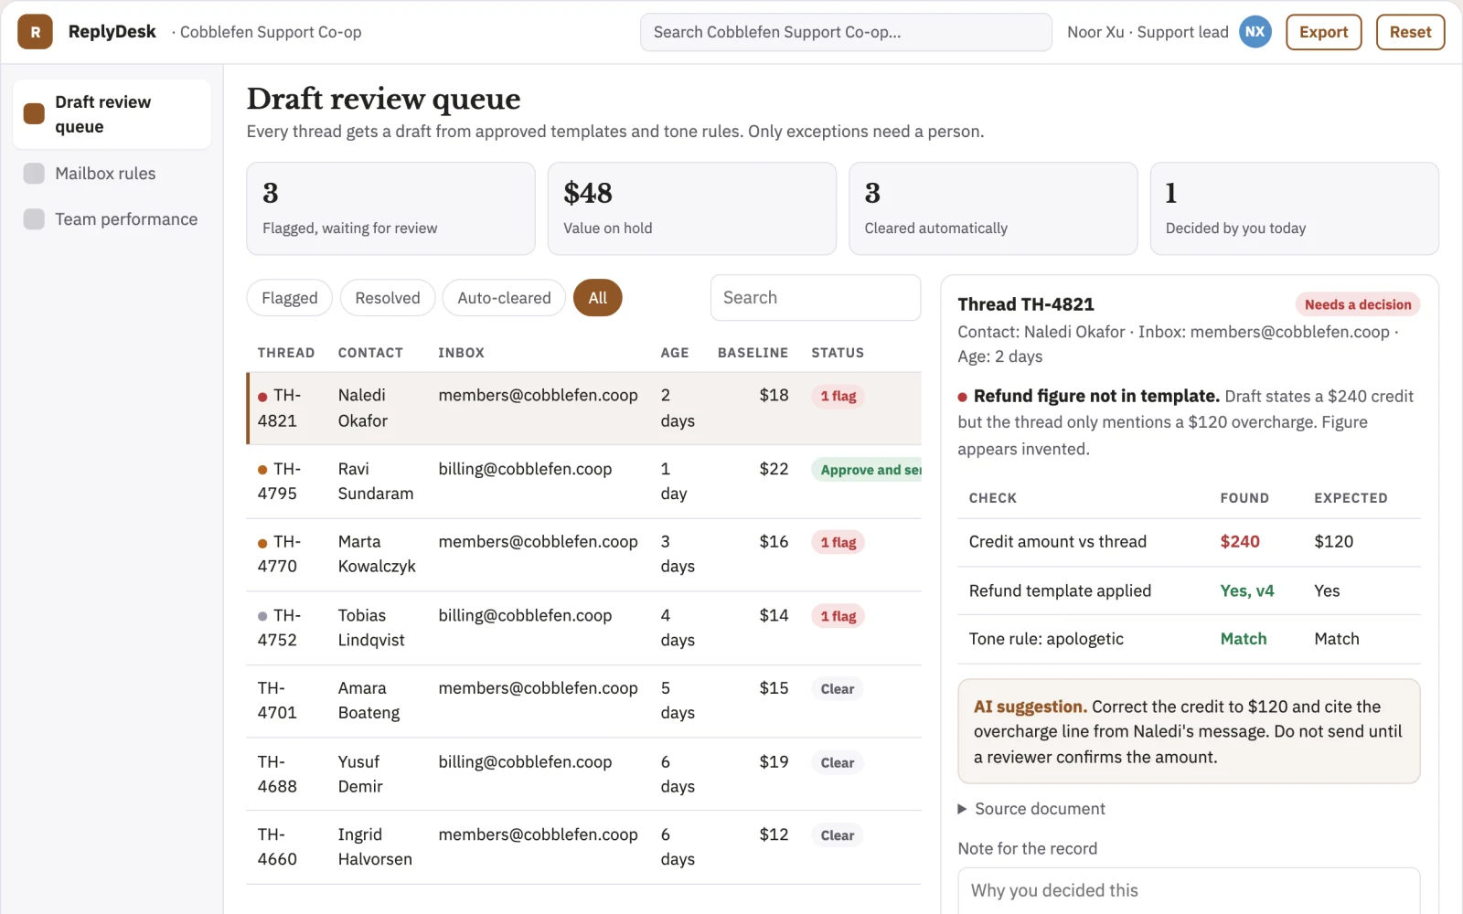
Task: Click the Needs a decision badge
Action: point(1357,304)
